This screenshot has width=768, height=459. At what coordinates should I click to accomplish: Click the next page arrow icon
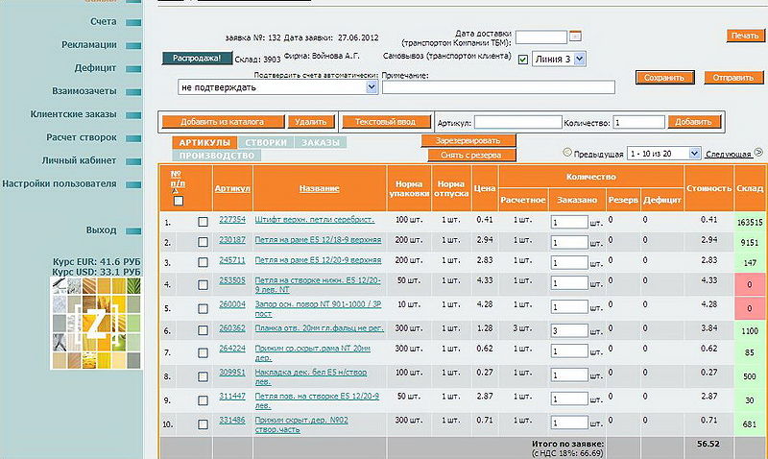(758, 153)
